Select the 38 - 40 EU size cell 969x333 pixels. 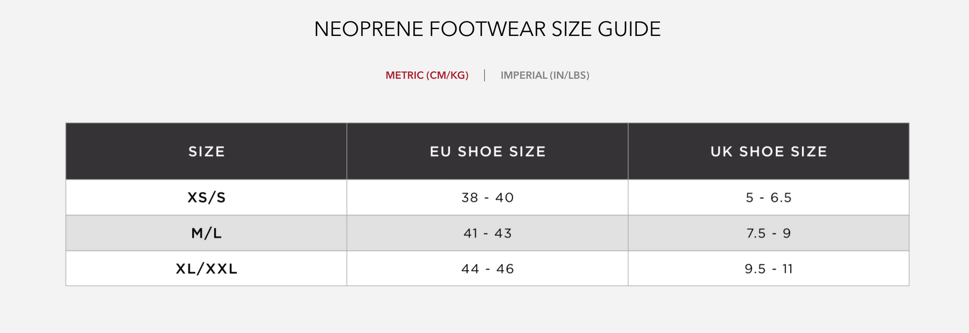click(x=487, y=198)
